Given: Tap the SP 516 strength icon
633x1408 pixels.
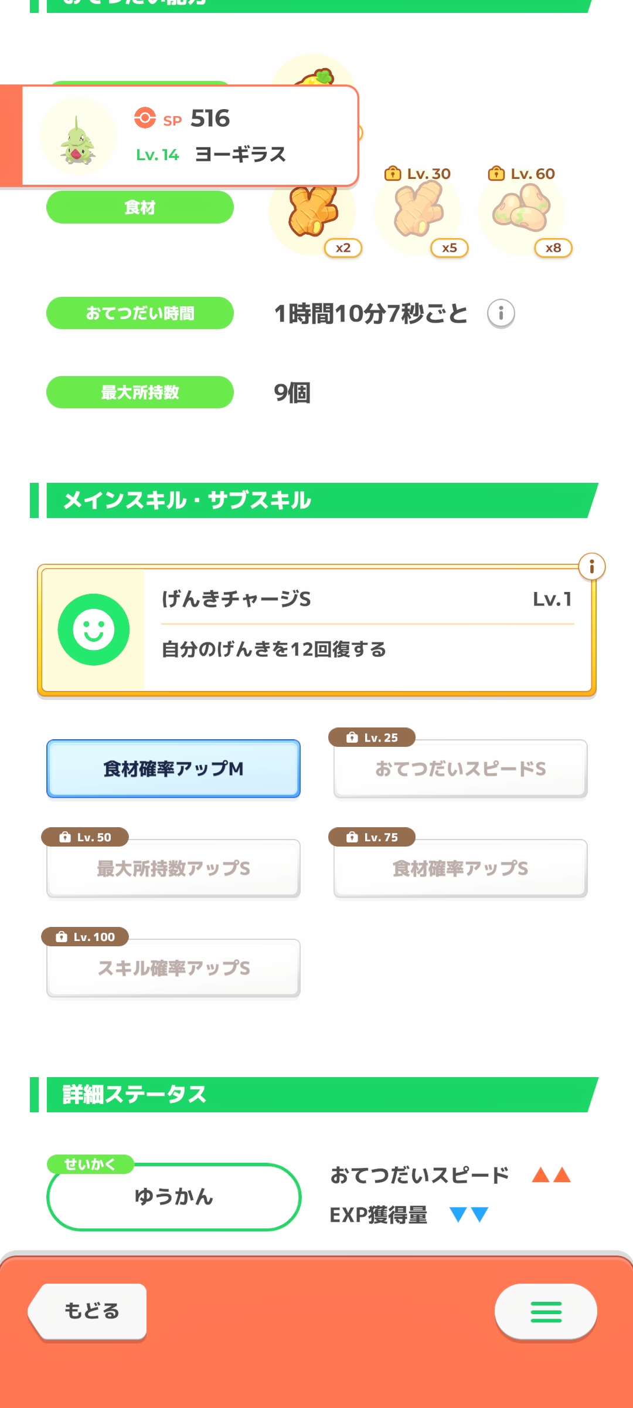Looking at the screenshot, I should 145,118.
